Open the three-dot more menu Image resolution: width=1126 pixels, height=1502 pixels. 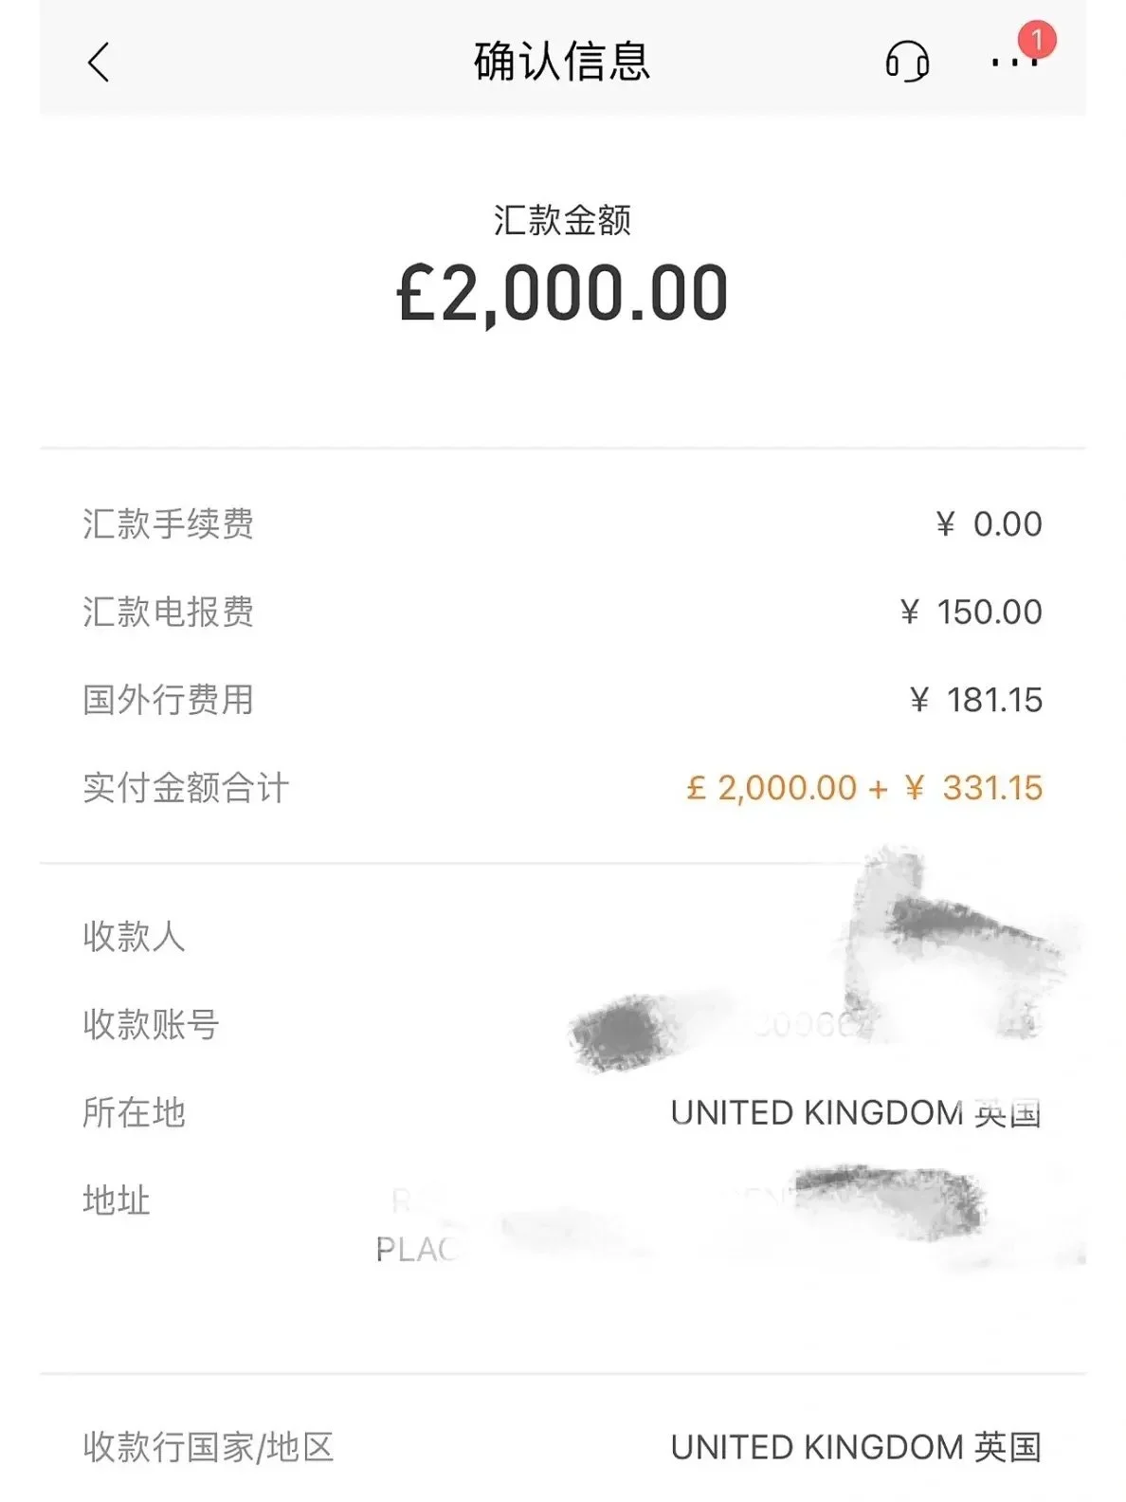[x=1014, y=63]
